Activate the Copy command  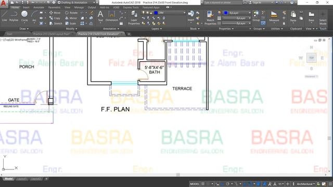(55, 18)
